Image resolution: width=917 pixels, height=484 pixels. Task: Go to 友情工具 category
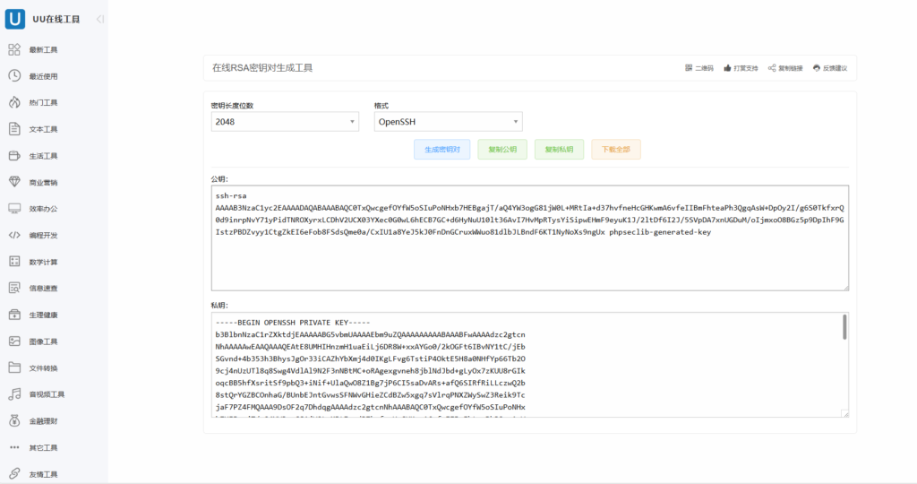point(43,474)
